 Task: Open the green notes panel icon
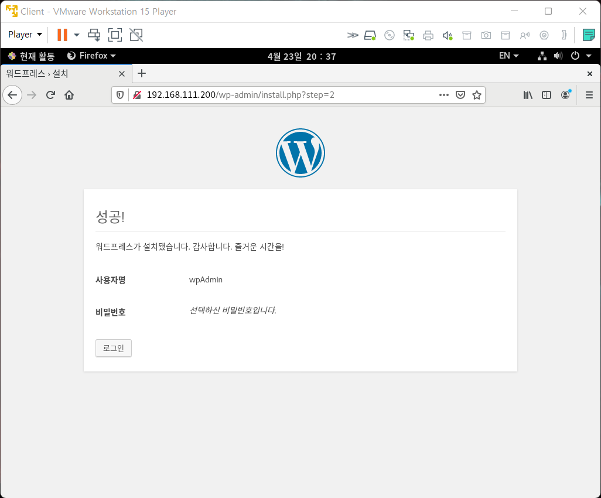[588, 35]
